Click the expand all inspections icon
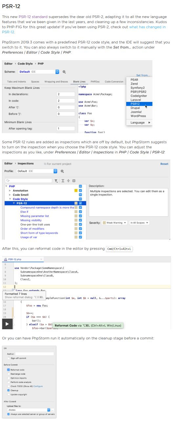179x421 pixels. click(x=63, y=181)
